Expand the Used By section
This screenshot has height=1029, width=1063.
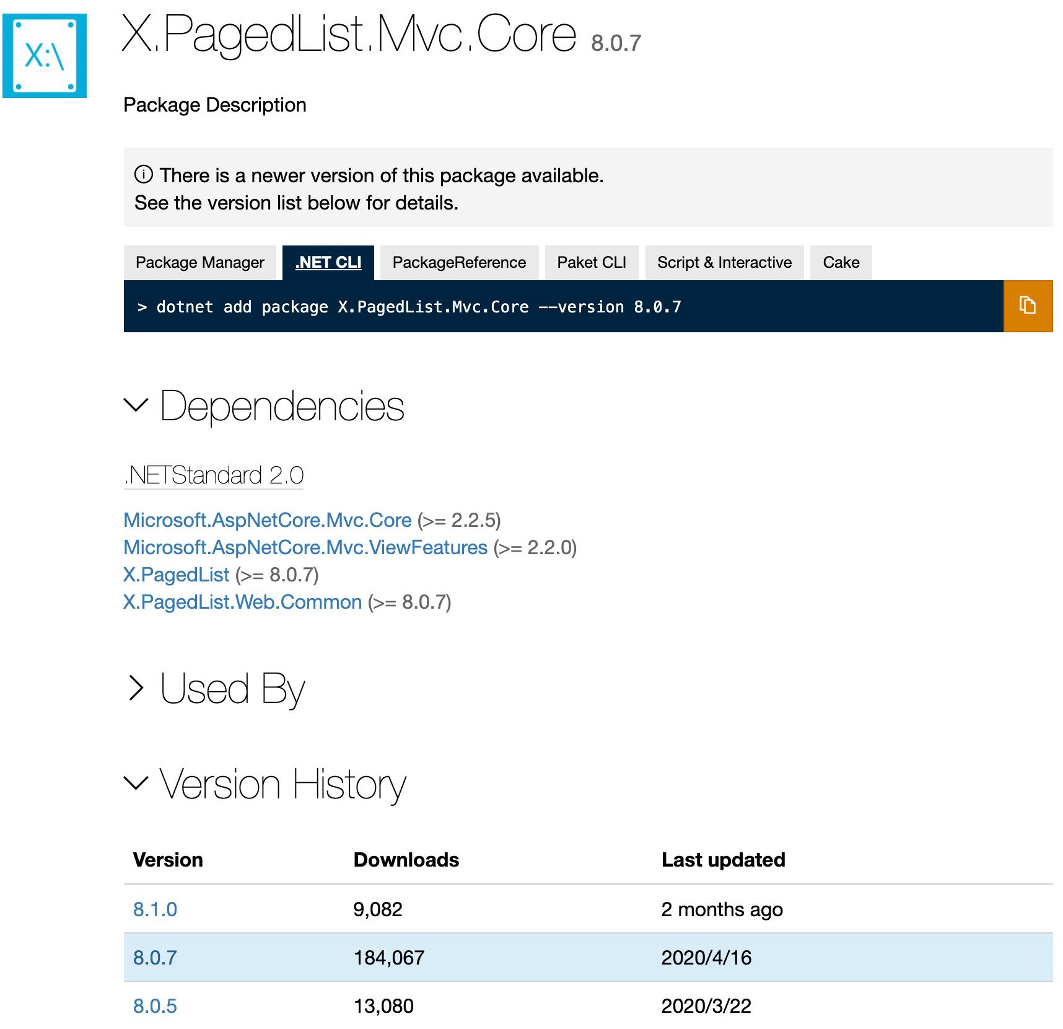click(136, 688)
